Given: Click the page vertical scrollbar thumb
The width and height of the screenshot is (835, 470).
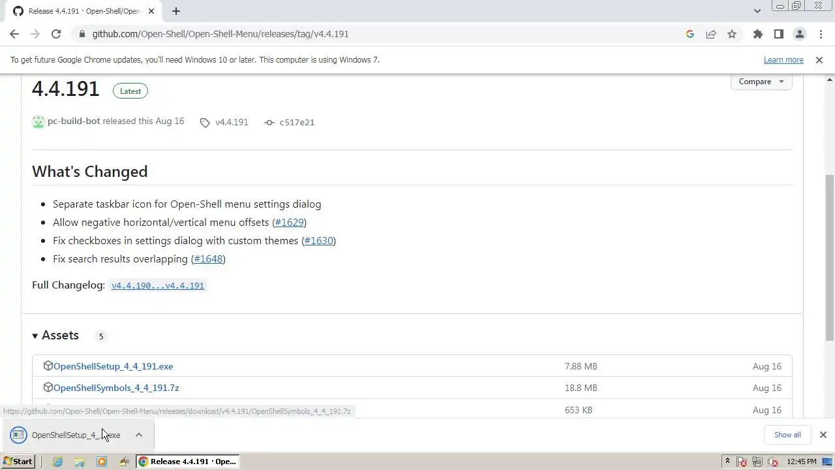Looking at the screenshot, I should click(830, 257).
